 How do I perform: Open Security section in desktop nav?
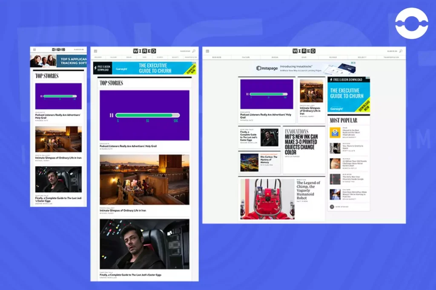pos(362,57)
